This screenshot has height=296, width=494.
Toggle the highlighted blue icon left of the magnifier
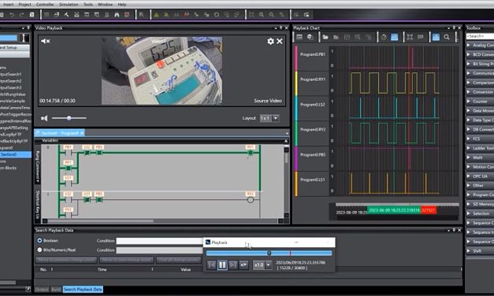click(436, 37)
